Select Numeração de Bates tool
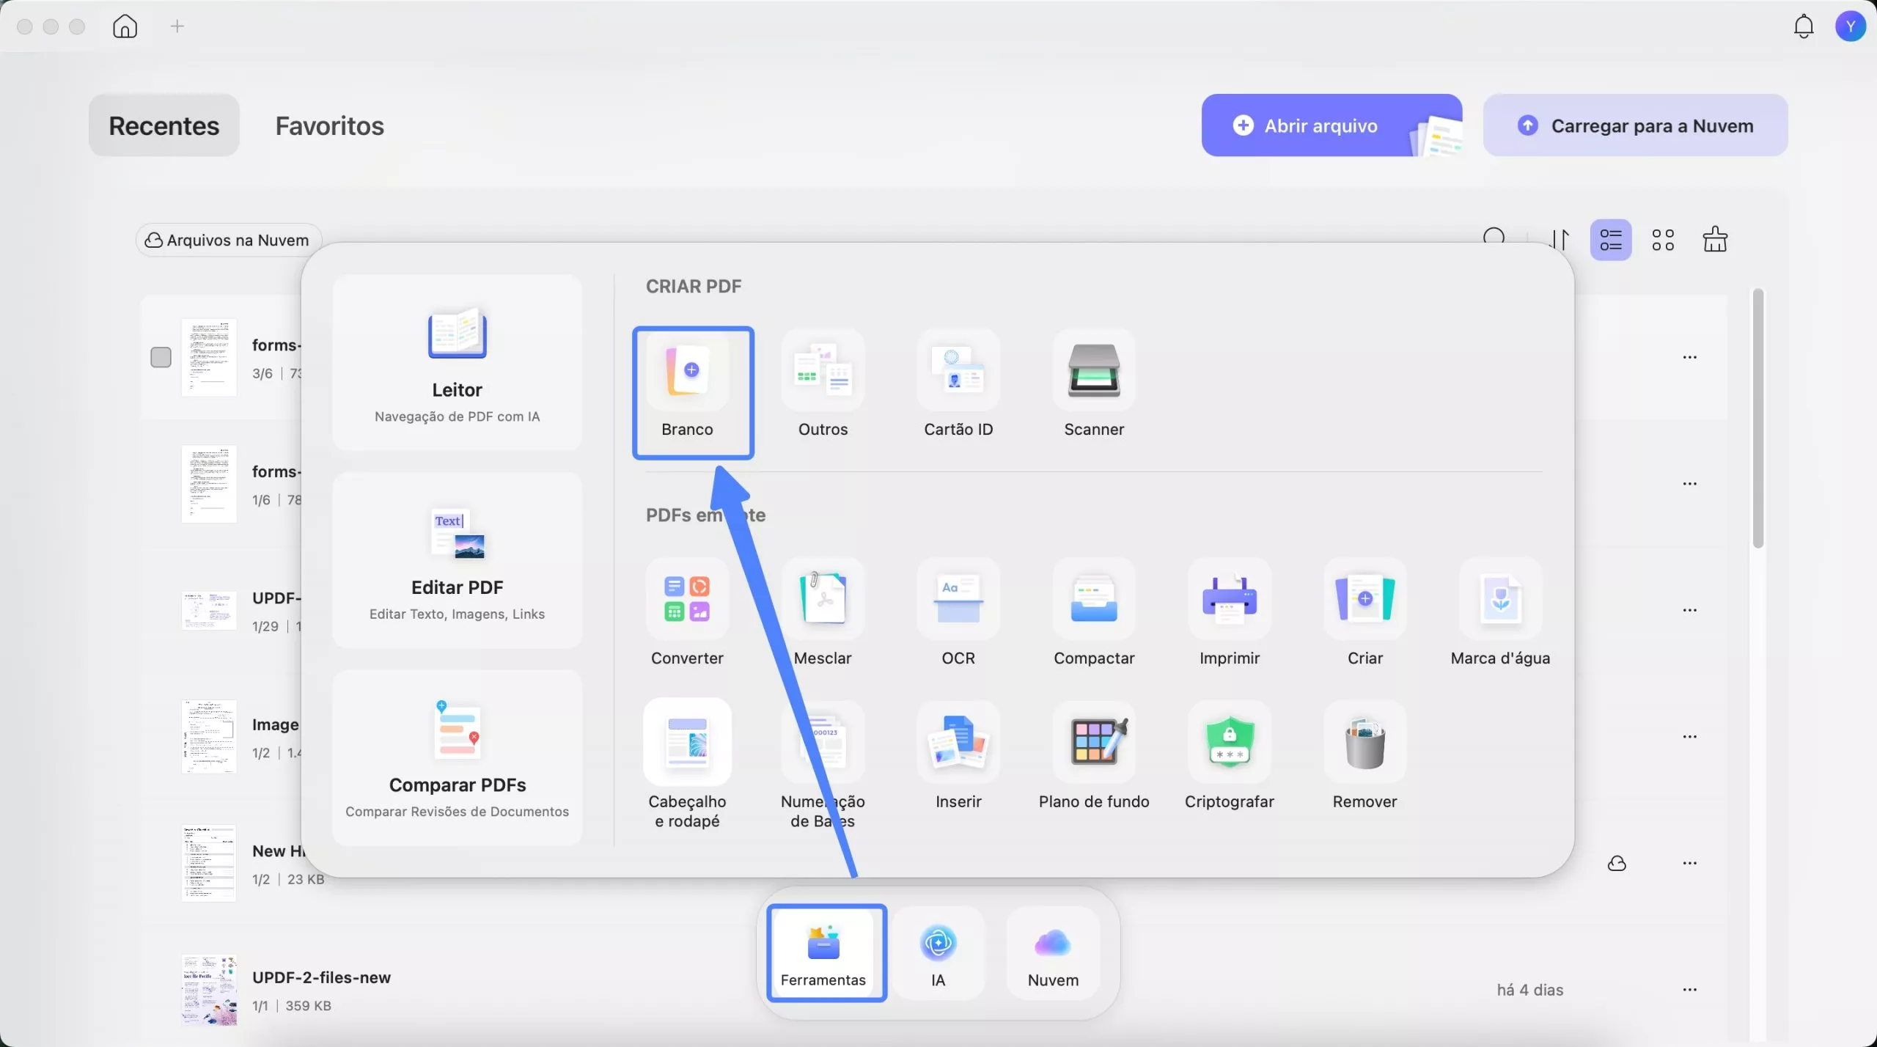Screen dimensions: 1877x1047 point(823,765)
